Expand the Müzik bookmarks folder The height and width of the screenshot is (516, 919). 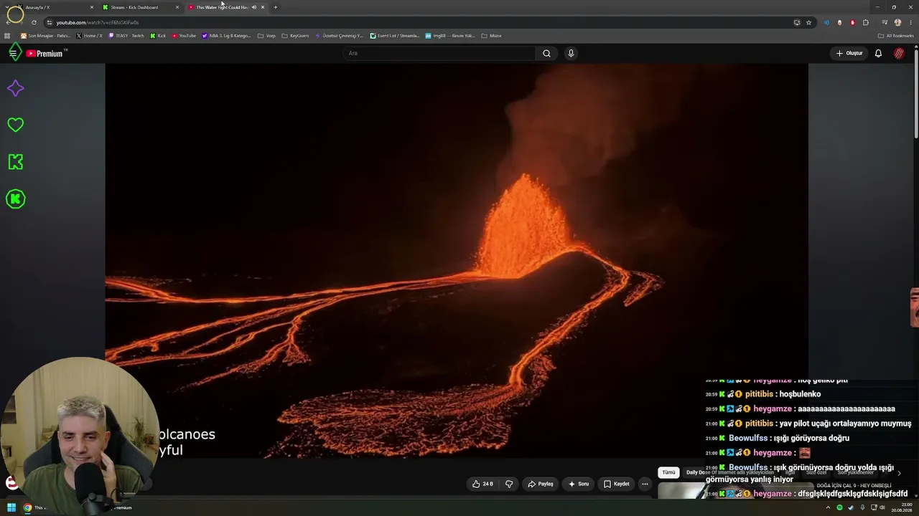(x=491, y=35)
